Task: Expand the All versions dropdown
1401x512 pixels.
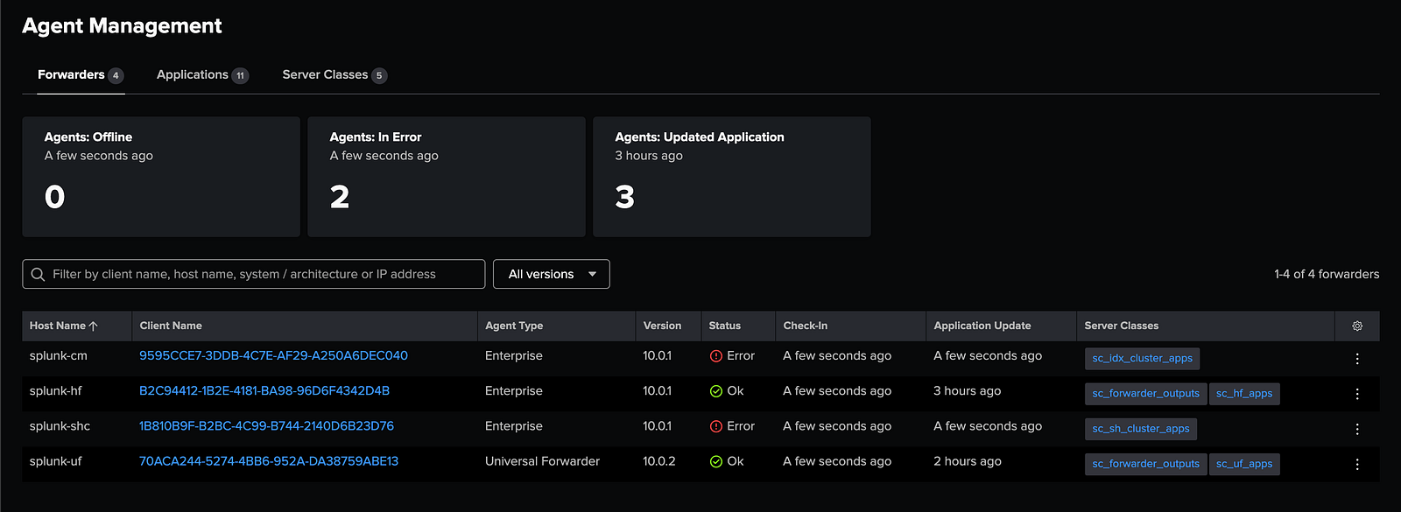Action: (x=551, y=274)
